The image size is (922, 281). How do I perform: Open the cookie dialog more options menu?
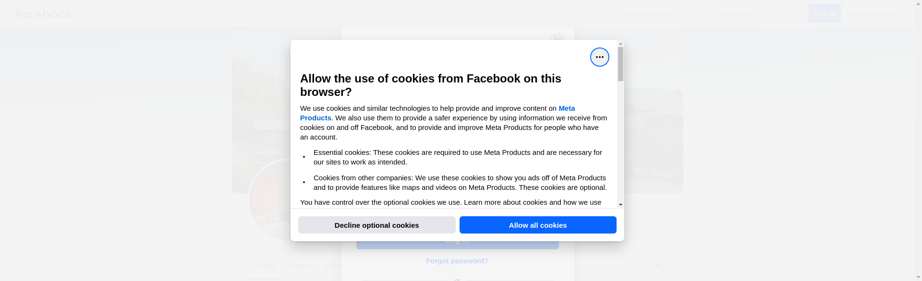tap(599, 57)
